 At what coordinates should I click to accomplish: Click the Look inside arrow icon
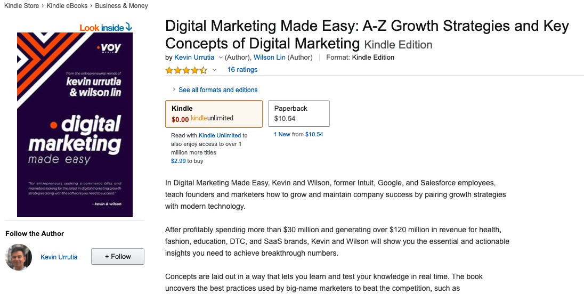[129, 27]
